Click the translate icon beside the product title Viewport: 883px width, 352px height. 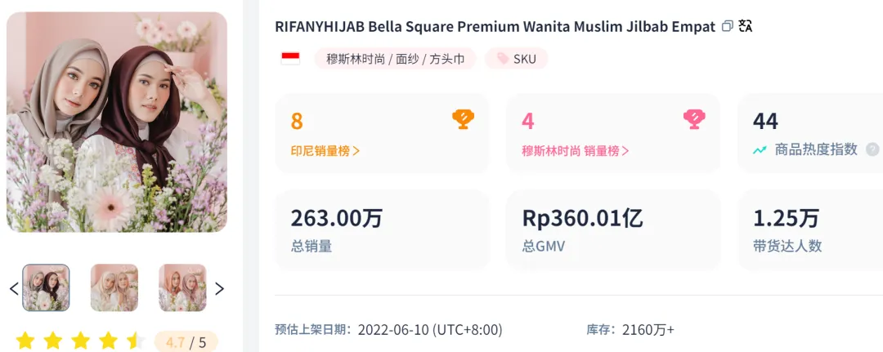(x=745, y=26)
